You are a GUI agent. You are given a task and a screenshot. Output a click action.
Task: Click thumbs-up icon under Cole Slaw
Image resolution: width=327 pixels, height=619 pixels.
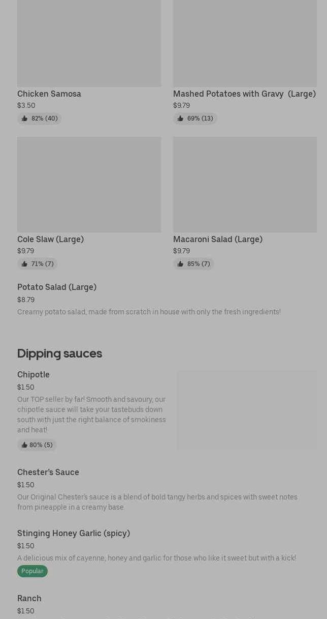(24, 264)
